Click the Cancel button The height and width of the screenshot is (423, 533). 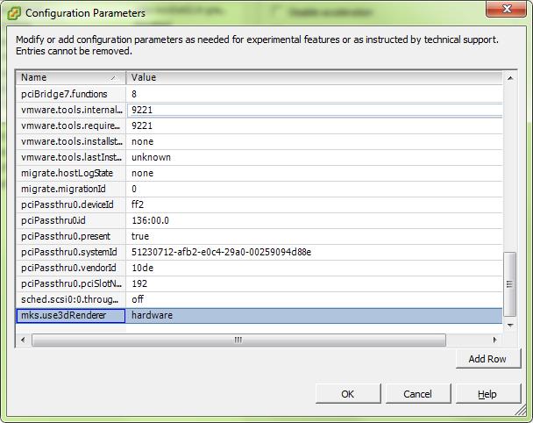click(418, 394)
